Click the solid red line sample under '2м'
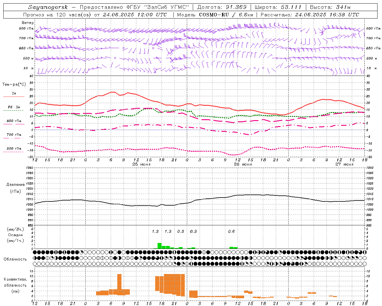 tap(14, 97)
